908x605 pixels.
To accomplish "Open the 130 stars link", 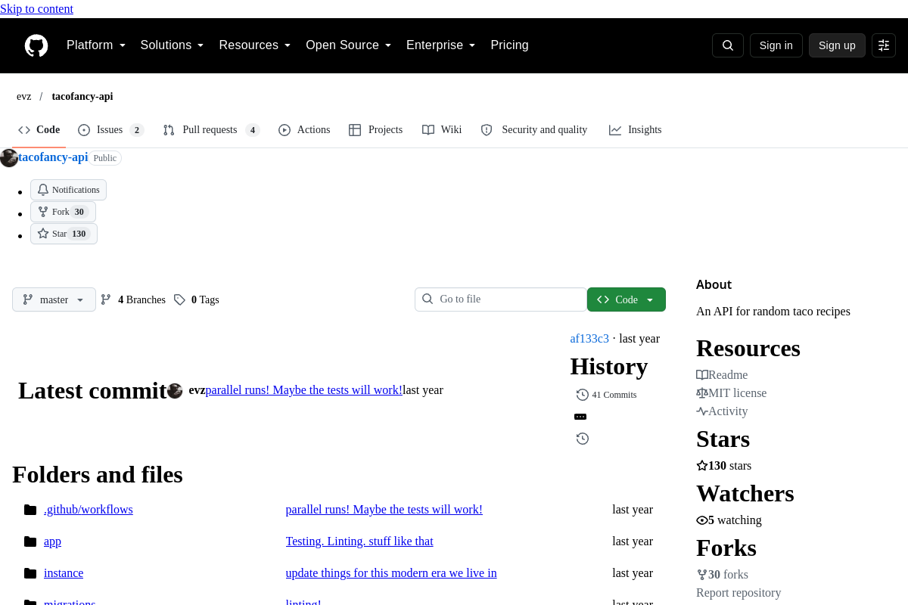I will point(723,466).
